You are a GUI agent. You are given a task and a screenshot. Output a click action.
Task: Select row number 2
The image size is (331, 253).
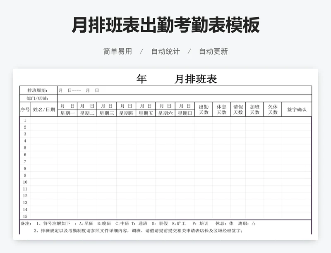25,127
